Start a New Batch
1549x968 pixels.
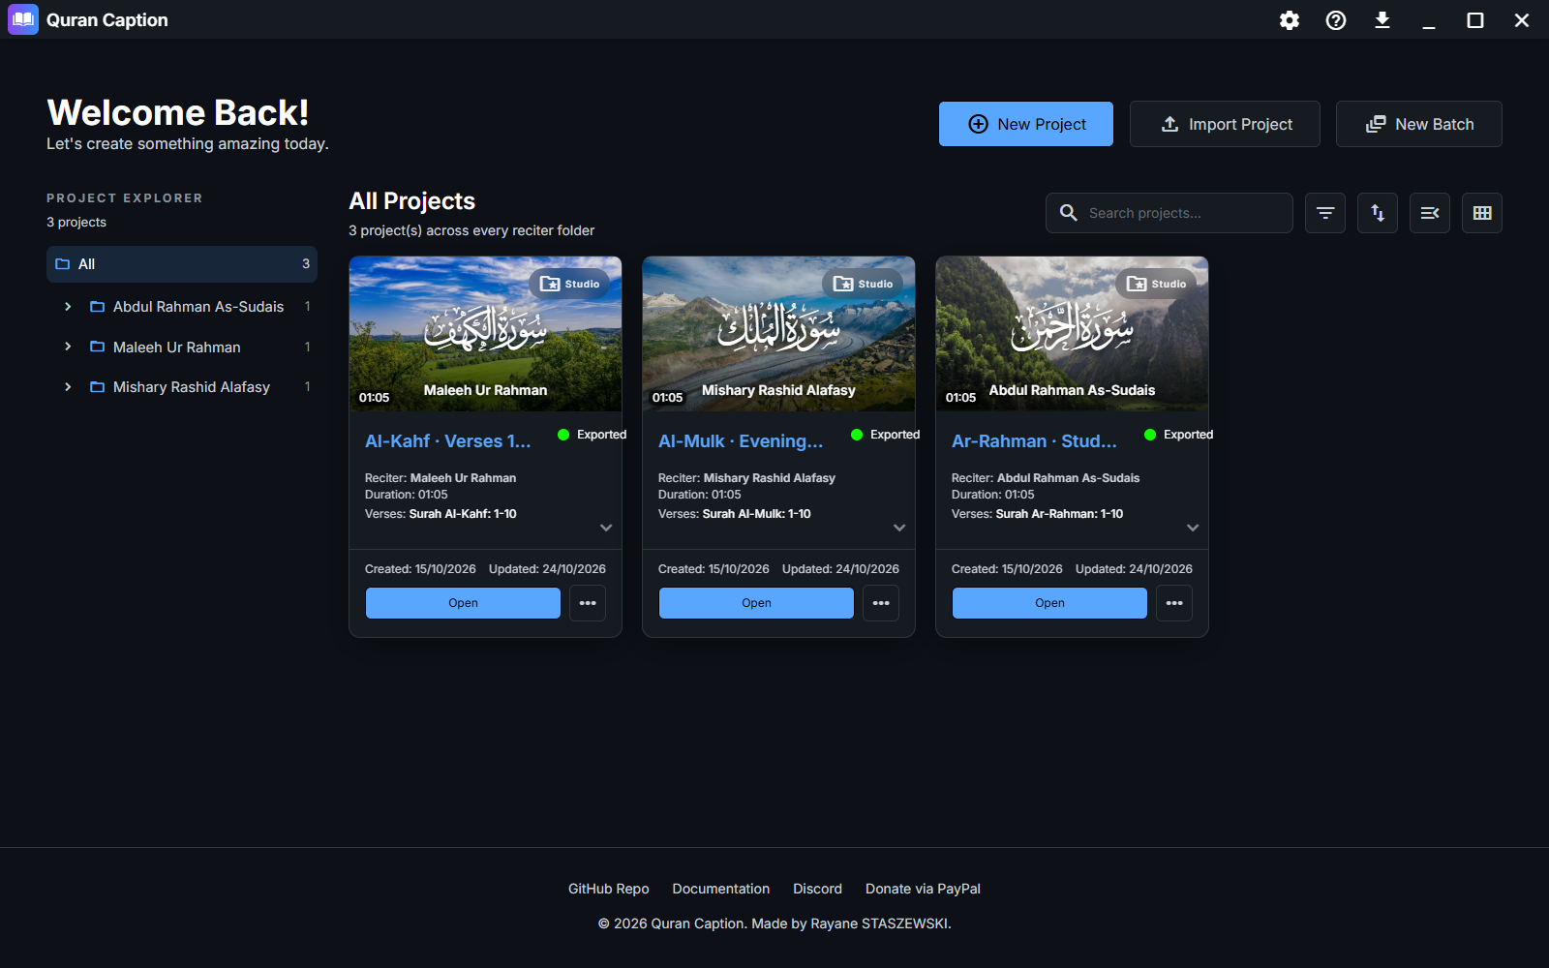tap(1419, 124)
